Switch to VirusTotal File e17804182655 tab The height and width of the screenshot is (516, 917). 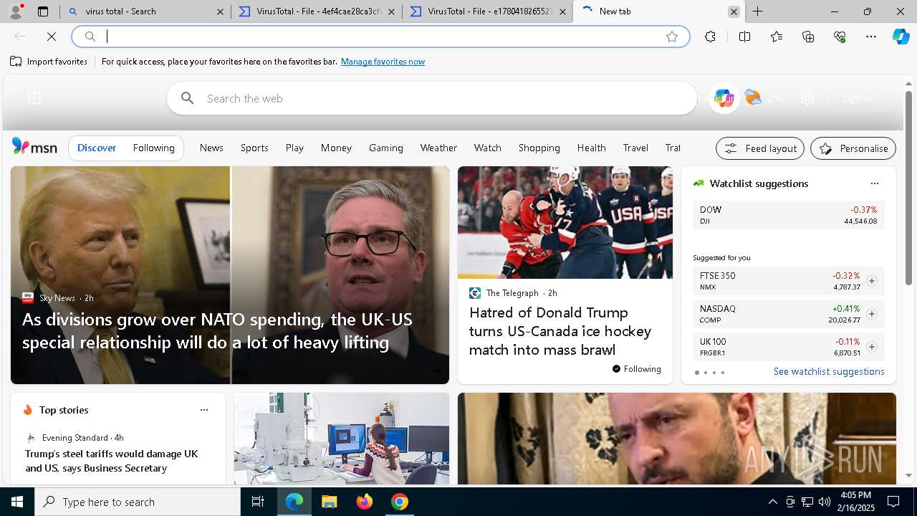click(487, 11)
